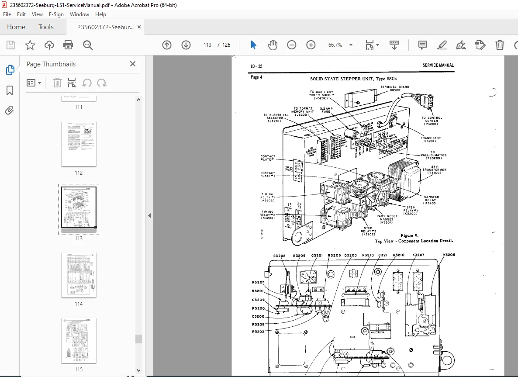Add a sticky note comment

point(422,45)
